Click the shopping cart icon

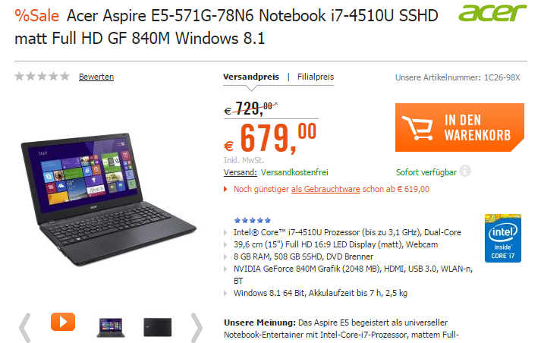click(x=417, y=127)
